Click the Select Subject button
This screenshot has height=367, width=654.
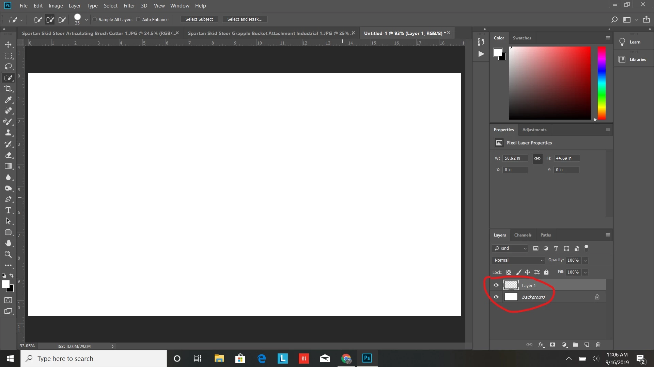[x=199, y=19]
